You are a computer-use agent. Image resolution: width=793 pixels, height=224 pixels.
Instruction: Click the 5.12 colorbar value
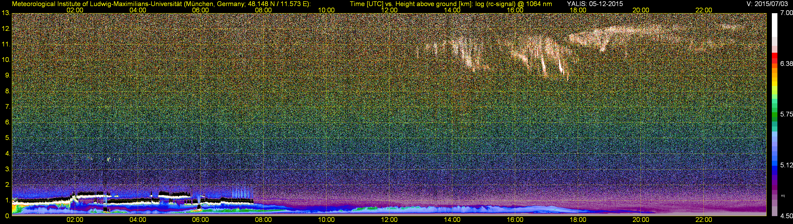click(x=786, y=165)
